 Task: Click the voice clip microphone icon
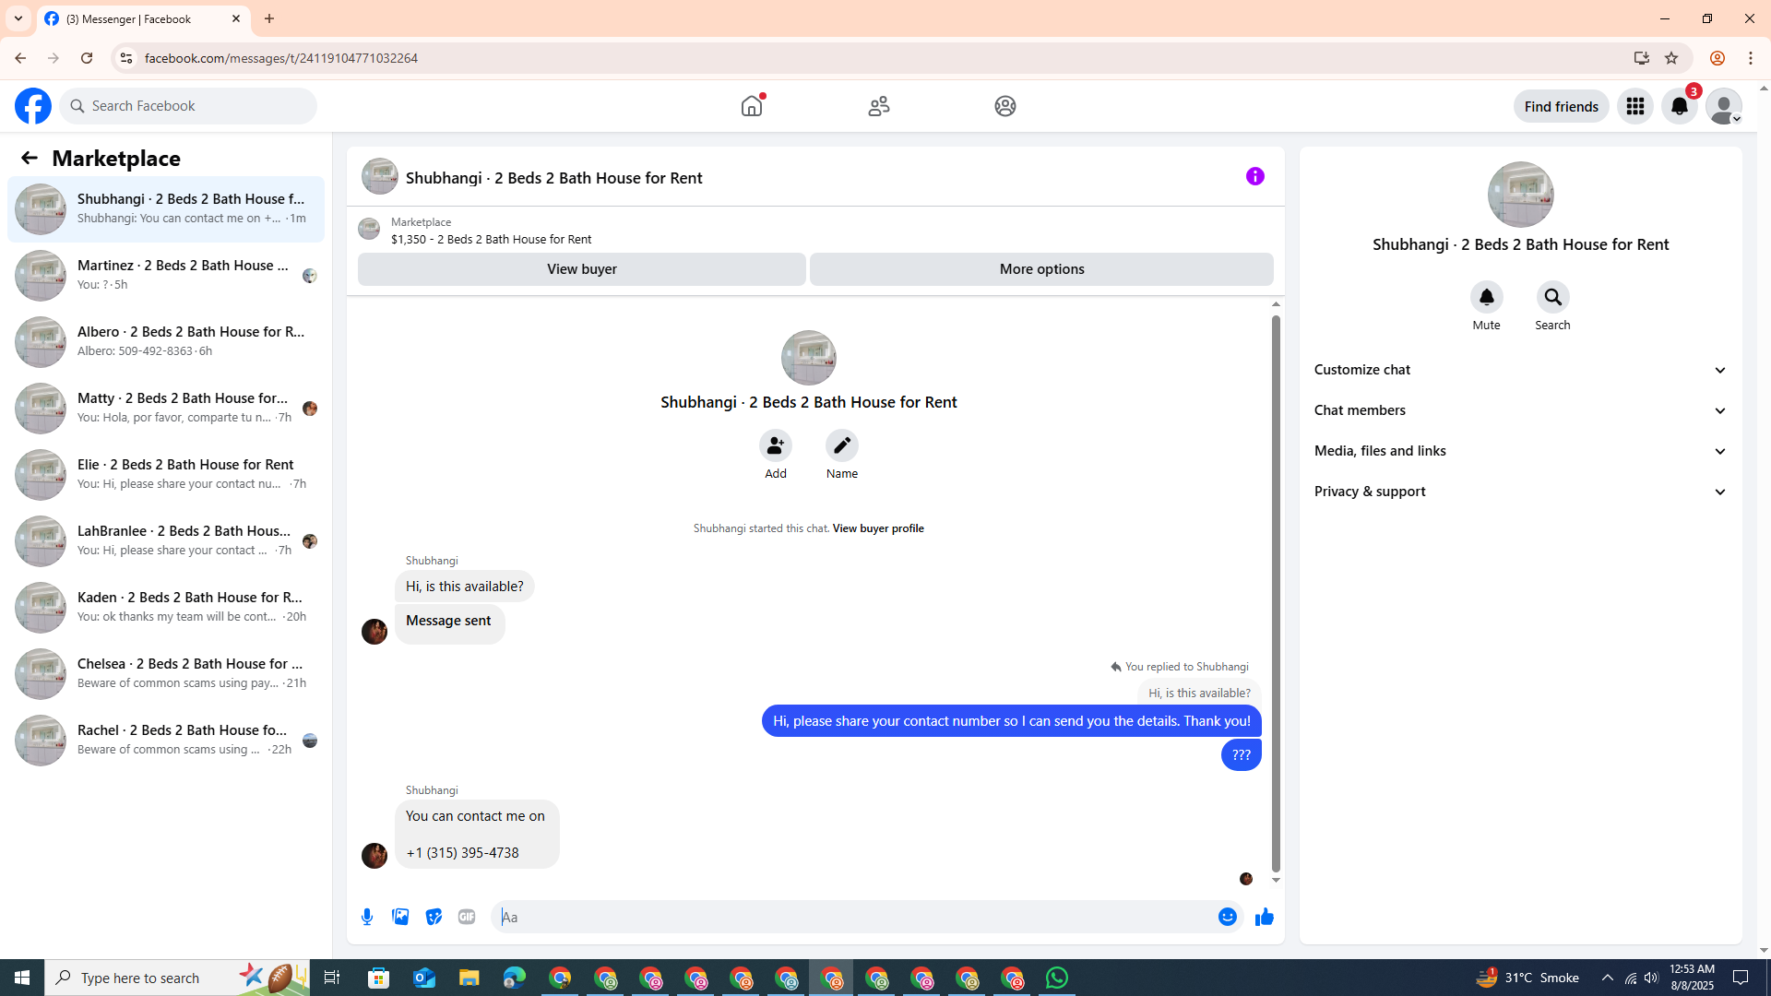pos(367,917)
